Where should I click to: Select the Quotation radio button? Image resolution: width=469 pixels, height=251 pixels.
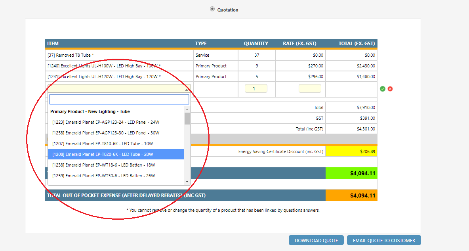(212, 9)
